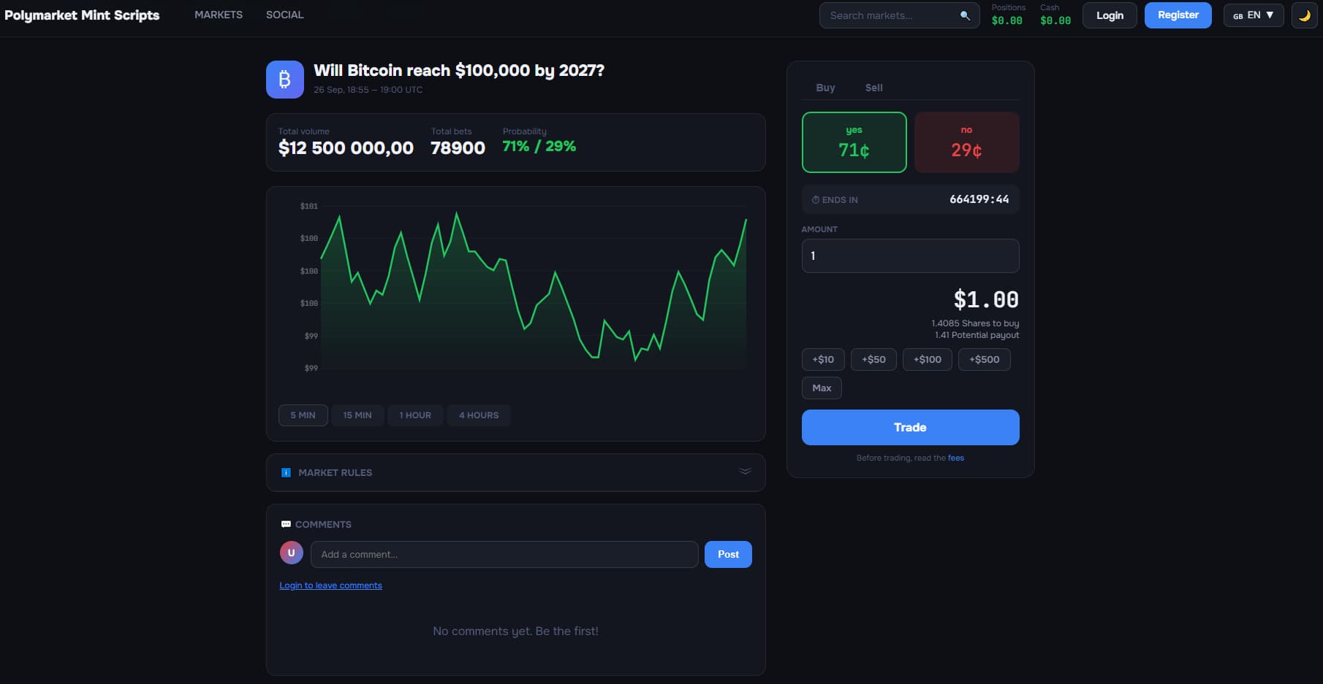Image resolution: width=1323 pixels, height=684 pixels.
Task: Click the Login button
Action: (x=1110, y=15)
